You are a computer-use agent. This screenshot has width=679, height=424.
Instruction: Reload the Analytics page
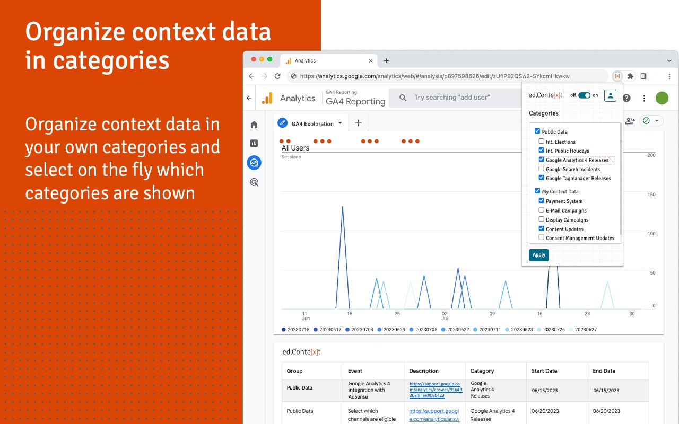pos(277,76)
